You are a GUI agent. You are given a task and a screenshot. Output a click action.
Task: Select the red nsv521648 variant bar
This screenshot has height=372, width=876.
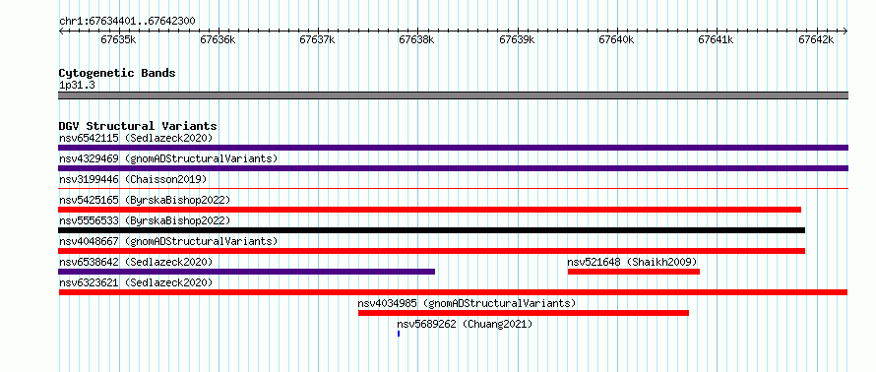click(634, 272)
